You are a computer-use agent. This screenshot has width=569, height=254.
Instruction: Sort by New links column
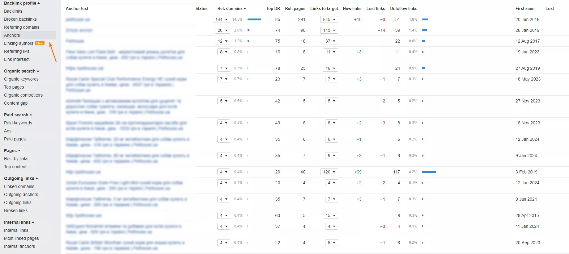352,9
